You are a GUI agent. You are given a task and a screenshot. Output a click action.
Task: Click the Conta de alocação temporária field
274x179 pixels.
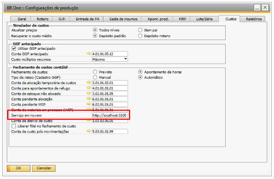click(110, 83)
